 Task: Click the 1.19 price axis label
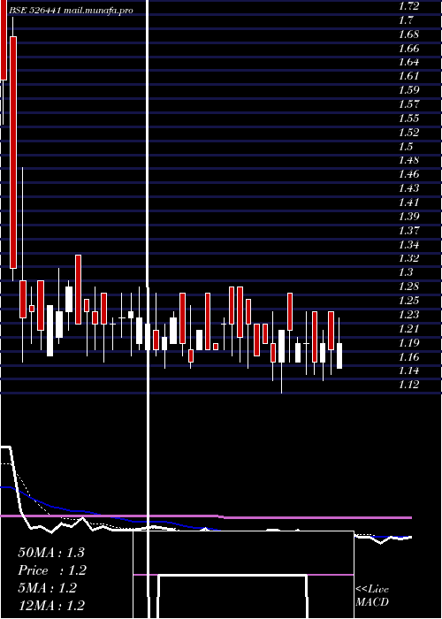[x=408, y=343]
